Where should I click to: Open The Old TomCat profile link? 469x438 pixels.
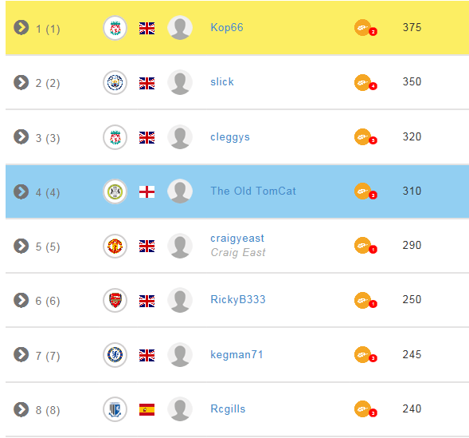click(x=253, y=191)
